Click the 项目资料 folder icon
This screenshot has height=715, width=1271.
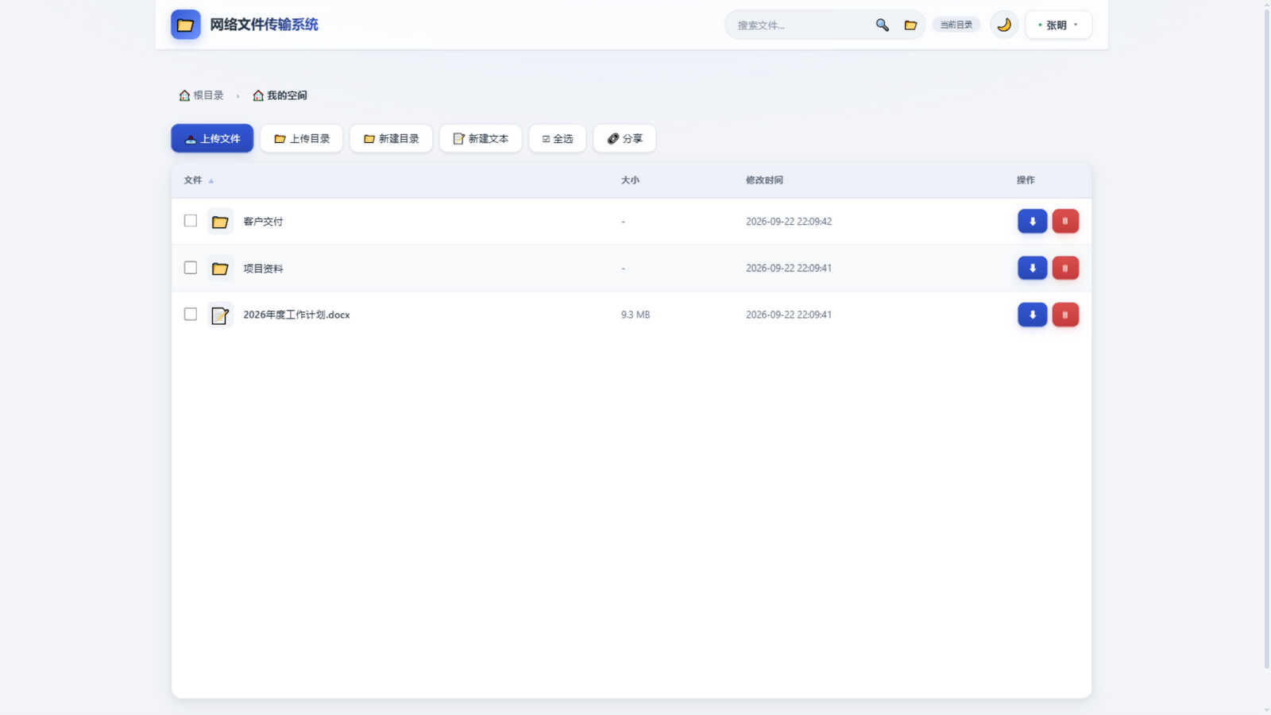(220, 269)
